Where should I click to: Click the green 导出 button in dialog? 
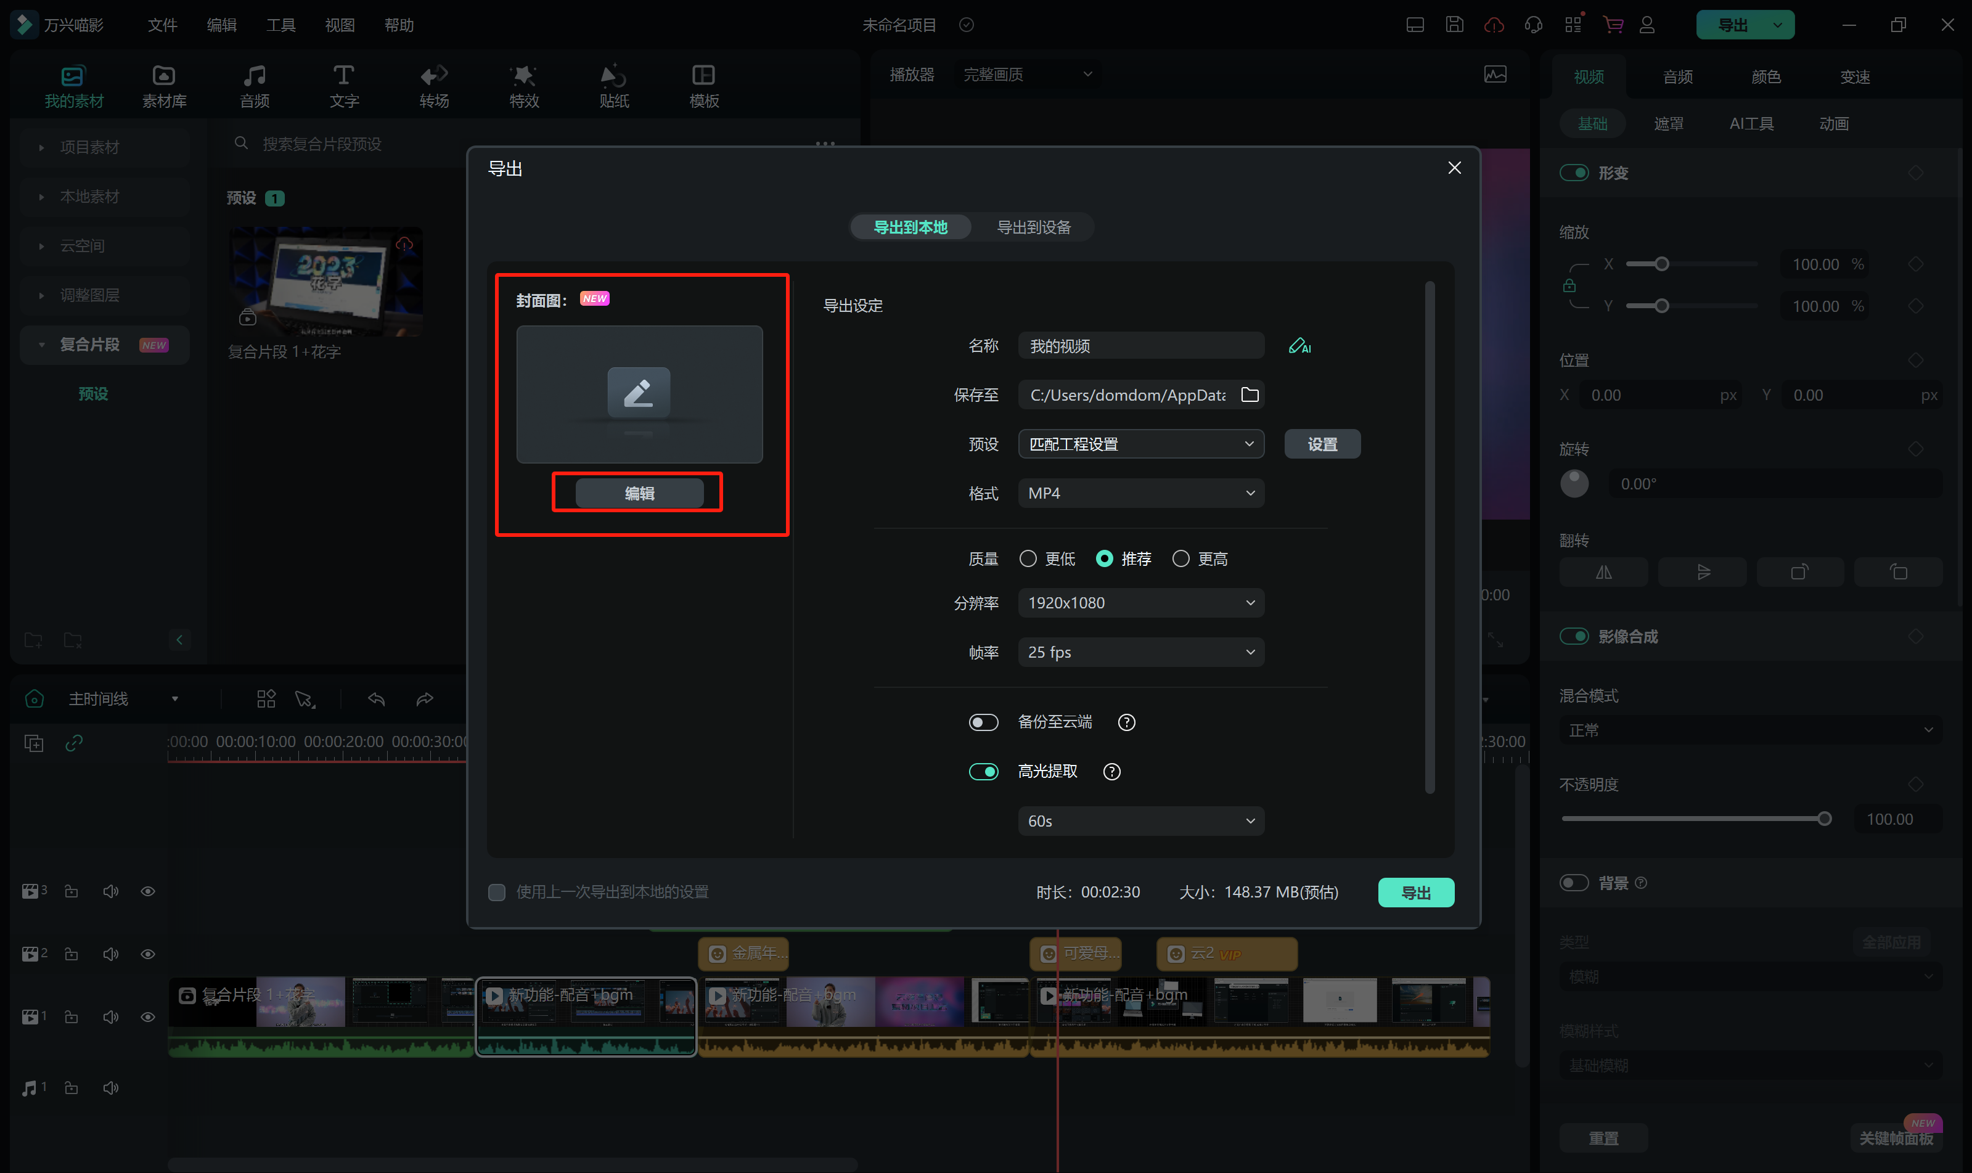(x=1415, y=893)
